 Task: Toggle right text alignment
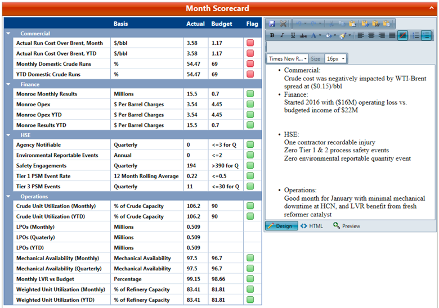click(381, 35)
